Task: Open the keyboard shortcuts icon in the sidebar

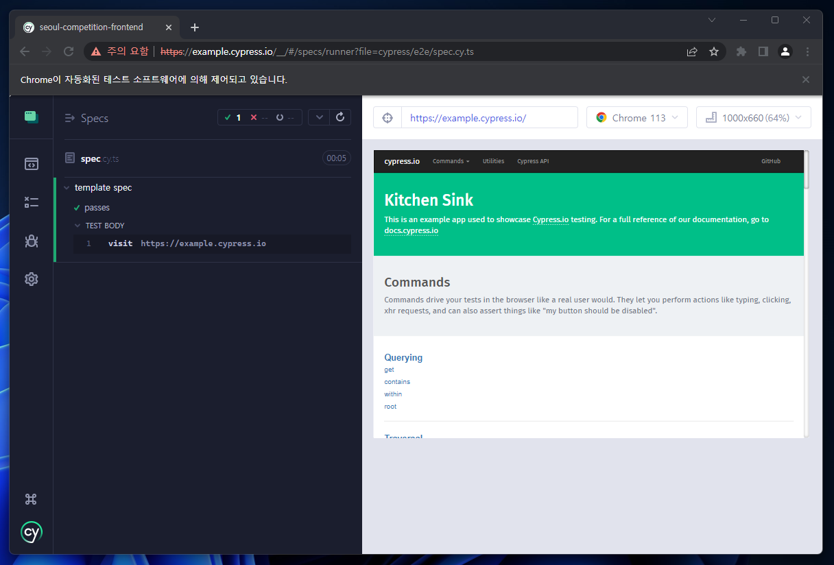Action: (x=31, y=499)
